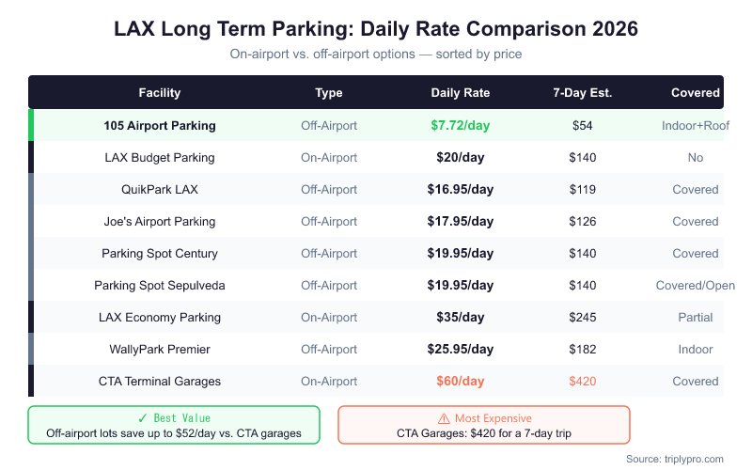752x470 pixels.
Task: Click the $60/day CTA Terminal Garages rate
Action: click(x=460, y=381)
